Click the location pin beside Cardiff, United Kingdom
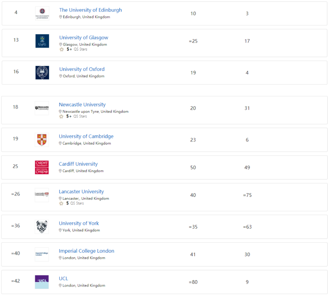 point(60,171)
